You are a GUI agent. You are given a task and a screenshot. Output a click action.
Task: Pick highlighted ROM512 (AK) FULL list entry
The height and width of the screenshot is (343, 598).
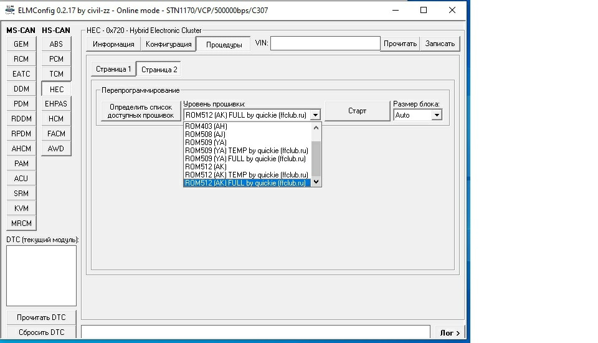point(247,183)
